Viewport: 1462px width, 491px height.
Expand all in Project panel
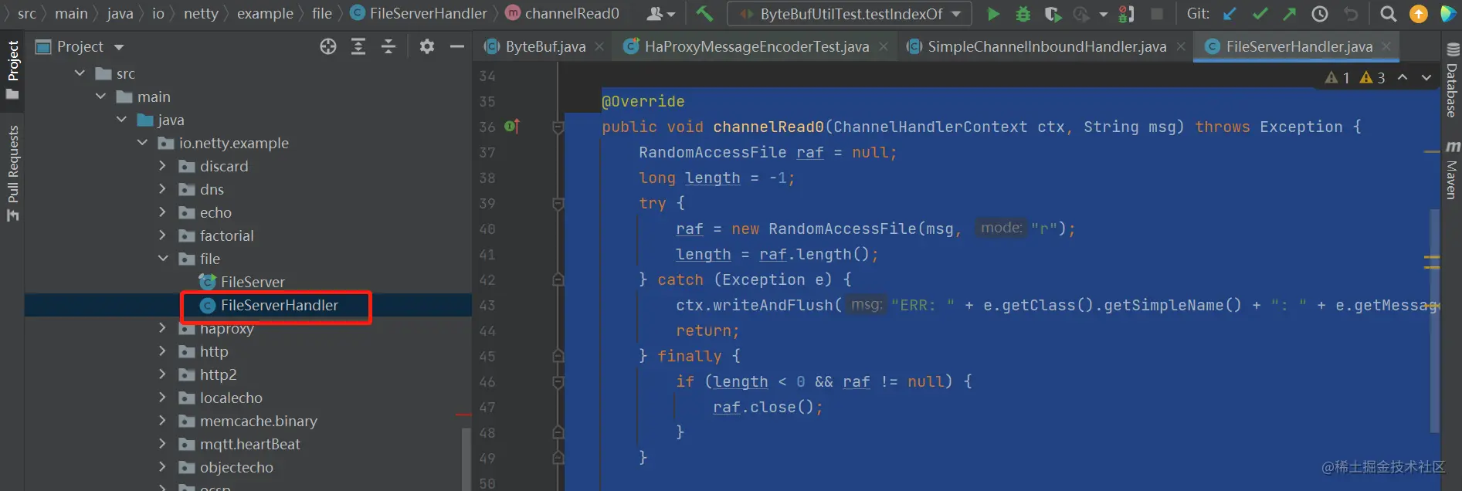click(358, 47)
